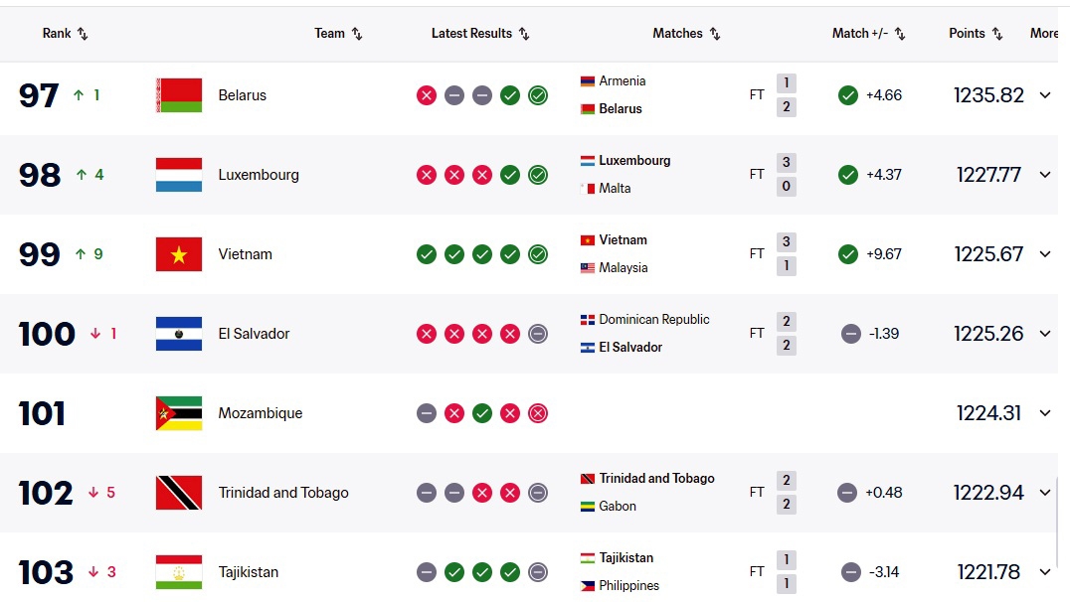Image resolution: width=1070 pixels, height=602 pixels.
Task: Click the Luxembourg flag icon
Action: pos(179,175)
